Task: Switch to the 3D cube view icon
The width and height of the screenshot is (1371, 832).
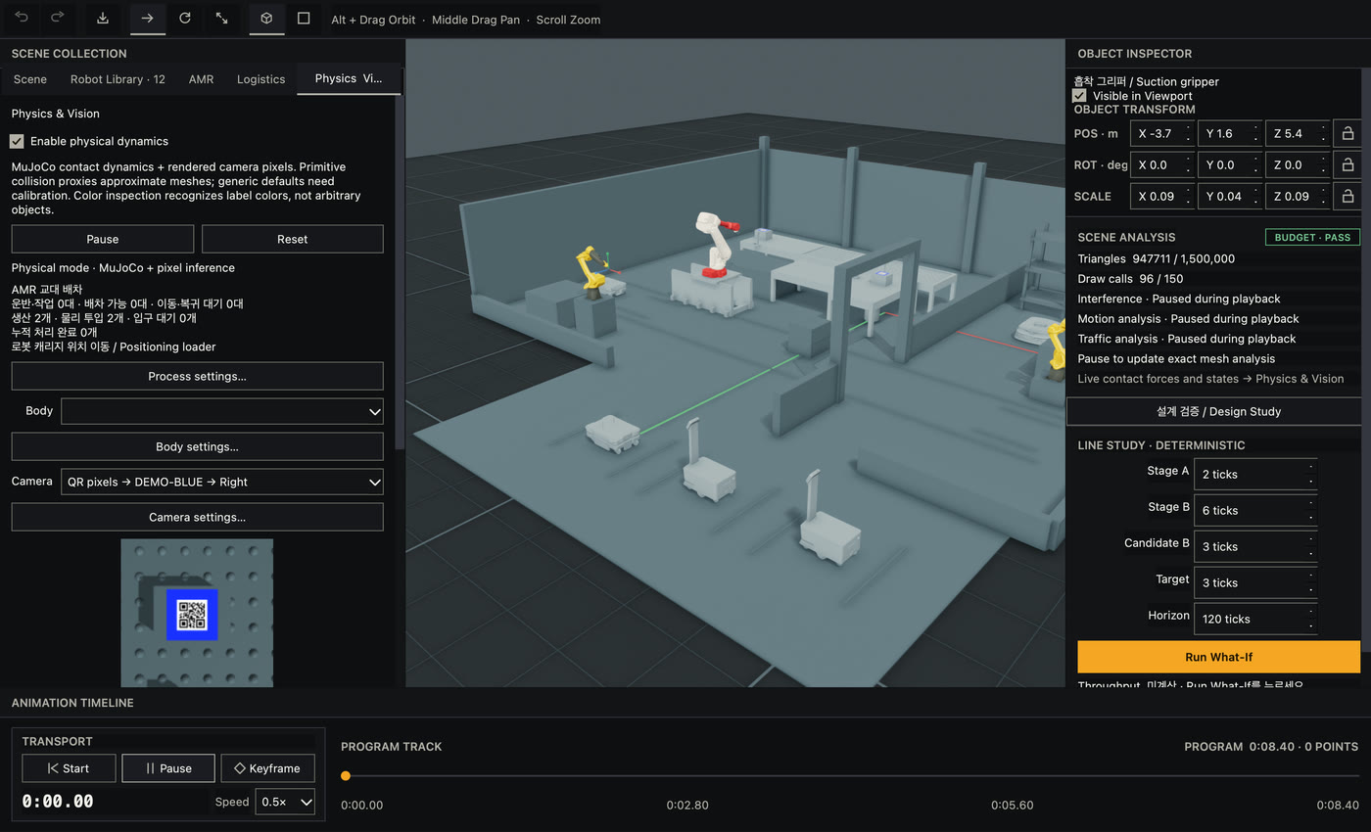Action: pyautogui.click(x=266, y=18)
